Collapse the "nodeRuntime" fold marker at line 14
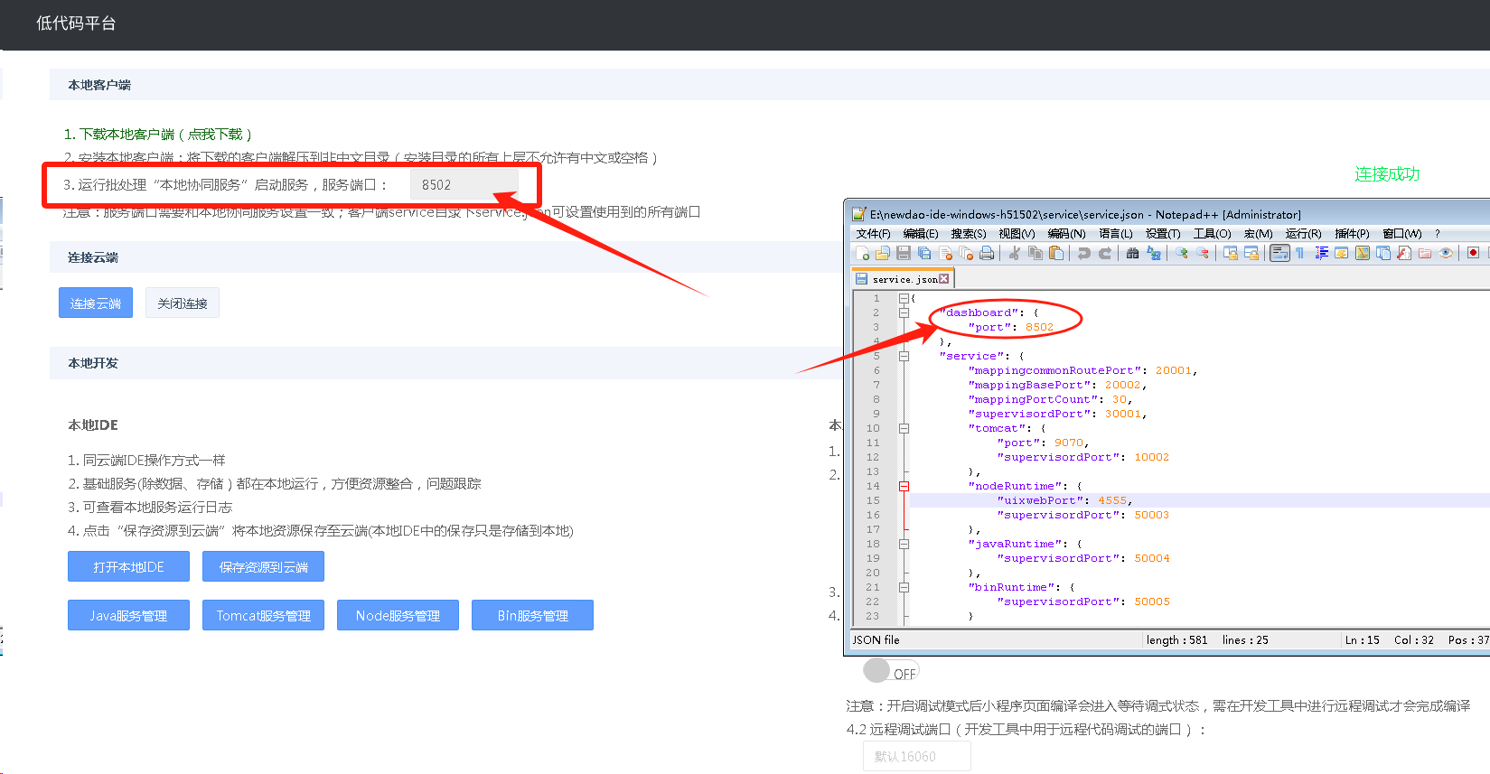The height and width of the screenshot is (774, 1490). 904,486
